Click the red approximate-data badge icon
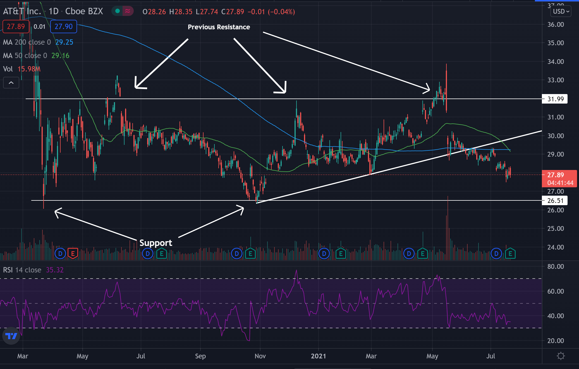The height and width of the screenshot is (369, 579). tap(128, 11)
